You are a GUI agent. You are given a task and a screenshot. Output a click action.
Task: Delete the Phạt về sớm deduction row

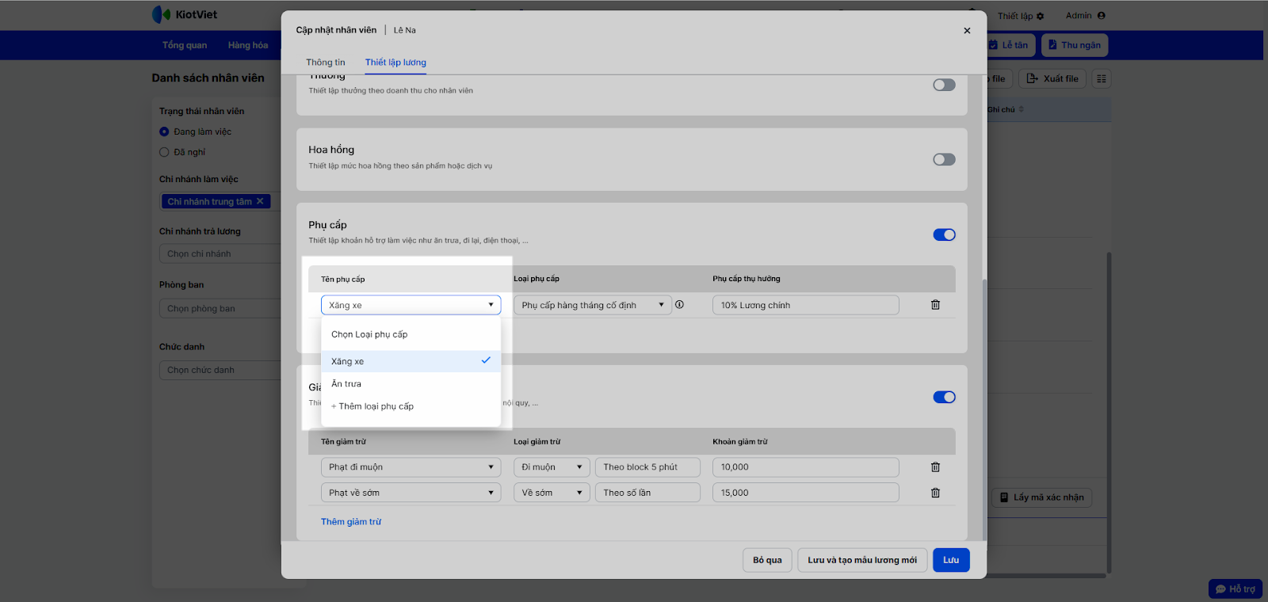[935, 493]
